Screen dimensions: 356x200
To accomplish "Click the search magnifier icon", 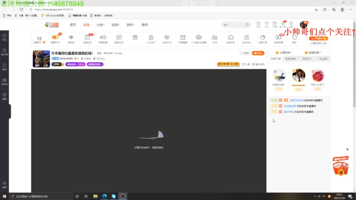I will tap(247, 25).
